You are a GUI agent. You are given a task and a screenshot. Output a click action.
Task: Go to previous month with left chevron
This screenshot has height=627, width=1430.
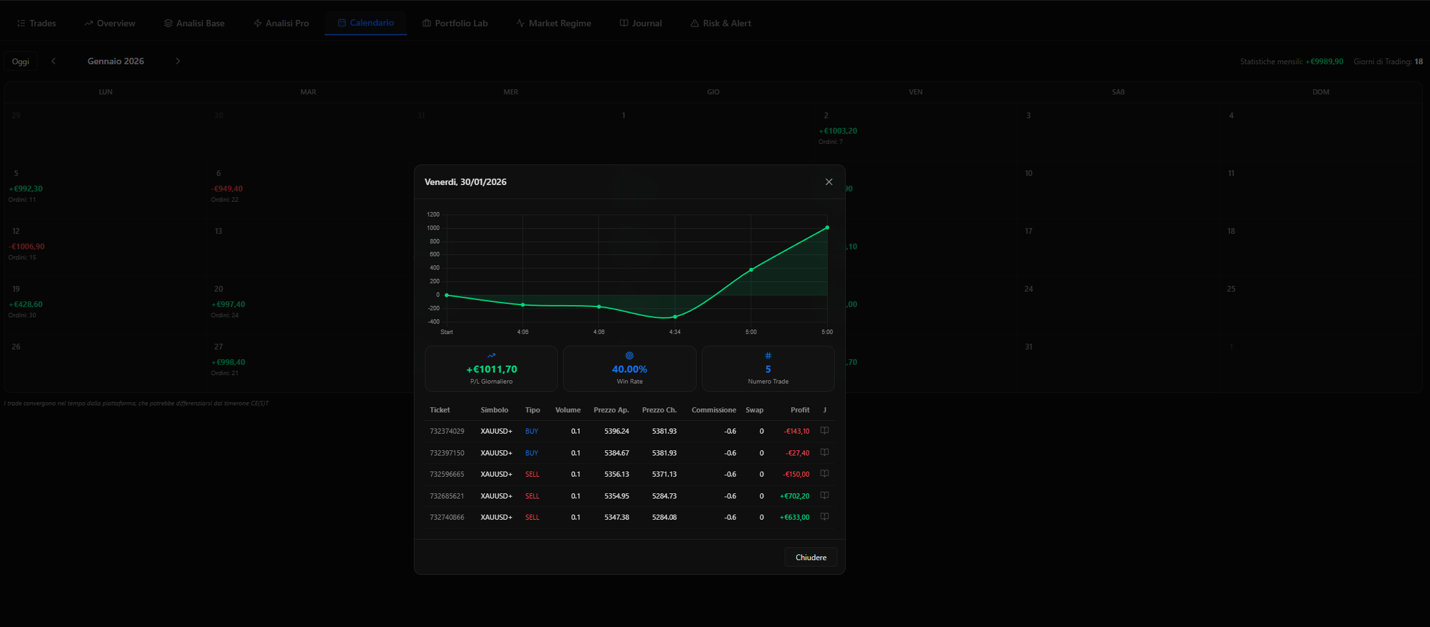tap(53, 61)
